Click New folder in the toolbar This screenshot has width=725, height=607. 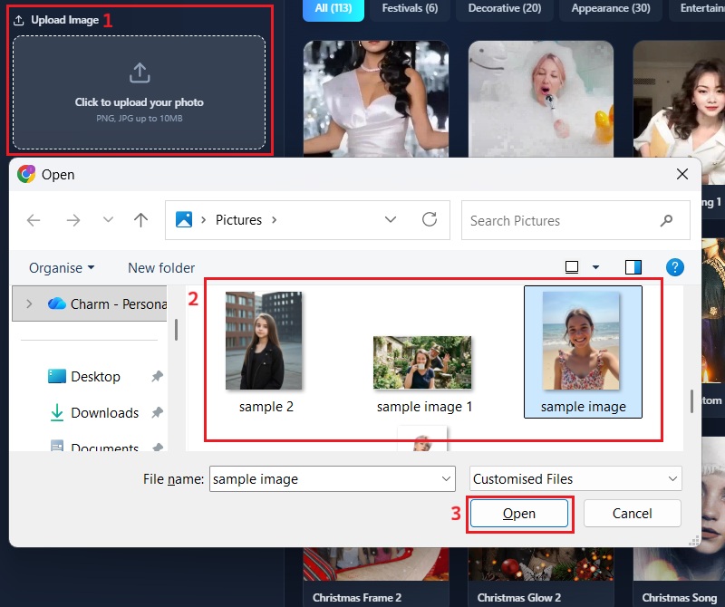161,267
